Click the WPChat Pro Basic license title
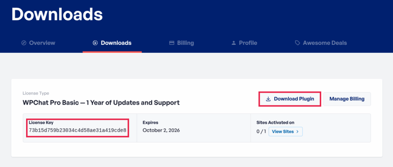 tap(101, 103)
